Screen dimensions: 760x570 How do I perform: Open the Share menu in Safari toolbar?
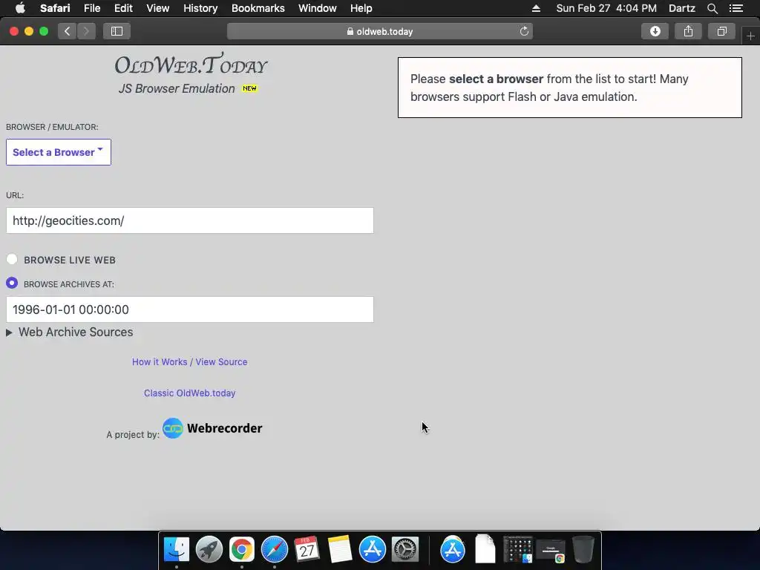pyautogui.click(x=688, y=31)
